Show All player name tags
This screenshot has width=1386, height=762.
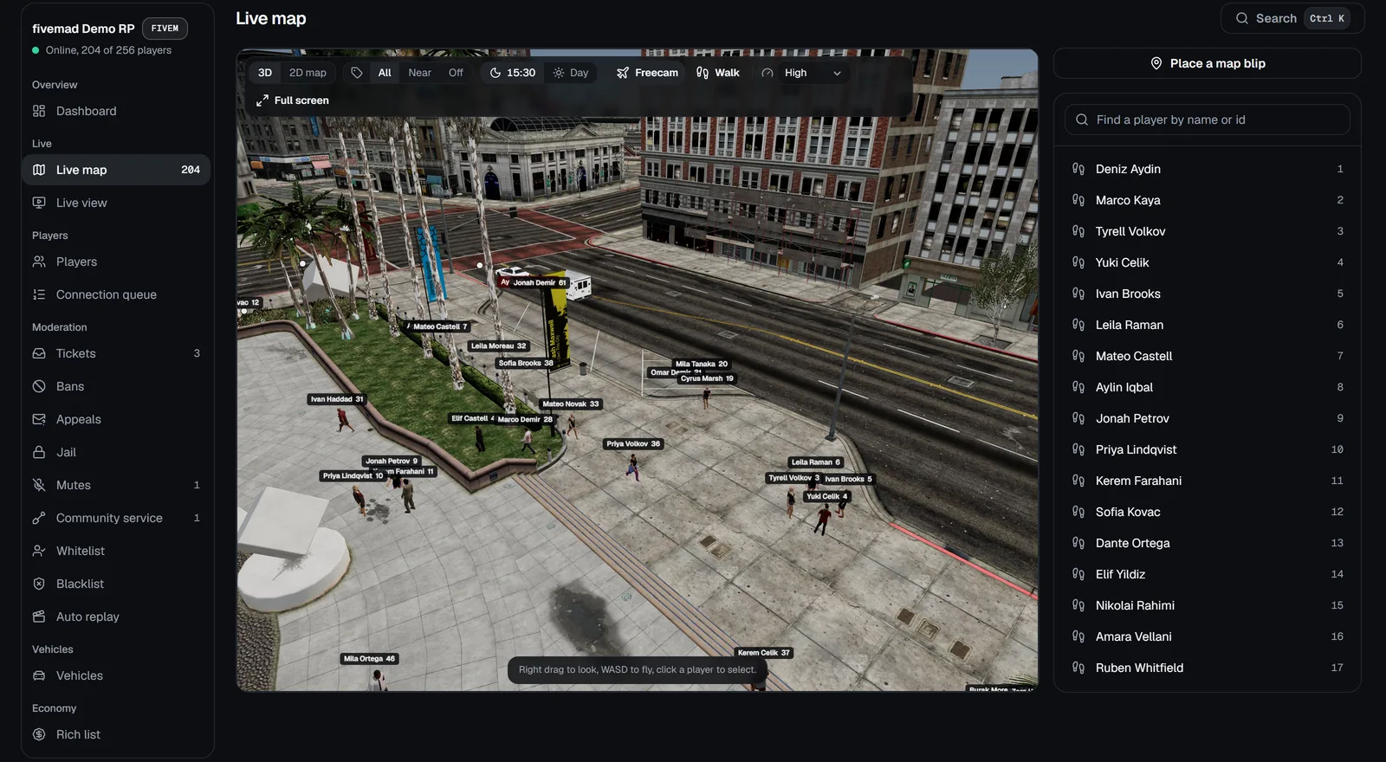click(385, 73)
